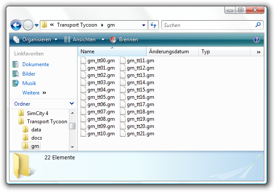Click the file icon of gm_tt15.gm
275x192 pixels.
click(x=123, y=89)
